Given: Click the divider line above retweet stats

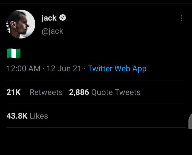Looking at the screenshot, I should point(96,80).
